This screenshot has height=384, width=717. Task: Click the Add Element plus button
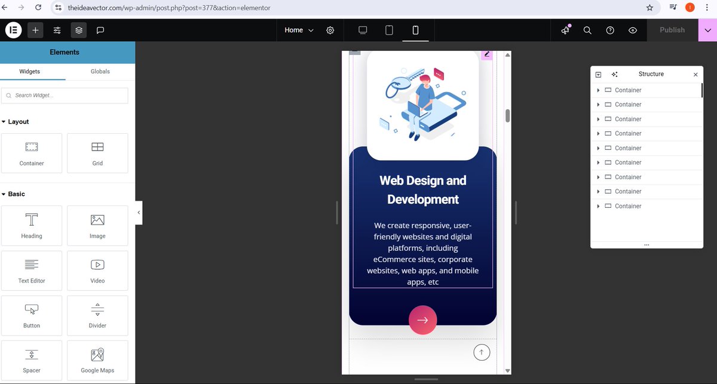pyautogui.click(x=35, y=30)
